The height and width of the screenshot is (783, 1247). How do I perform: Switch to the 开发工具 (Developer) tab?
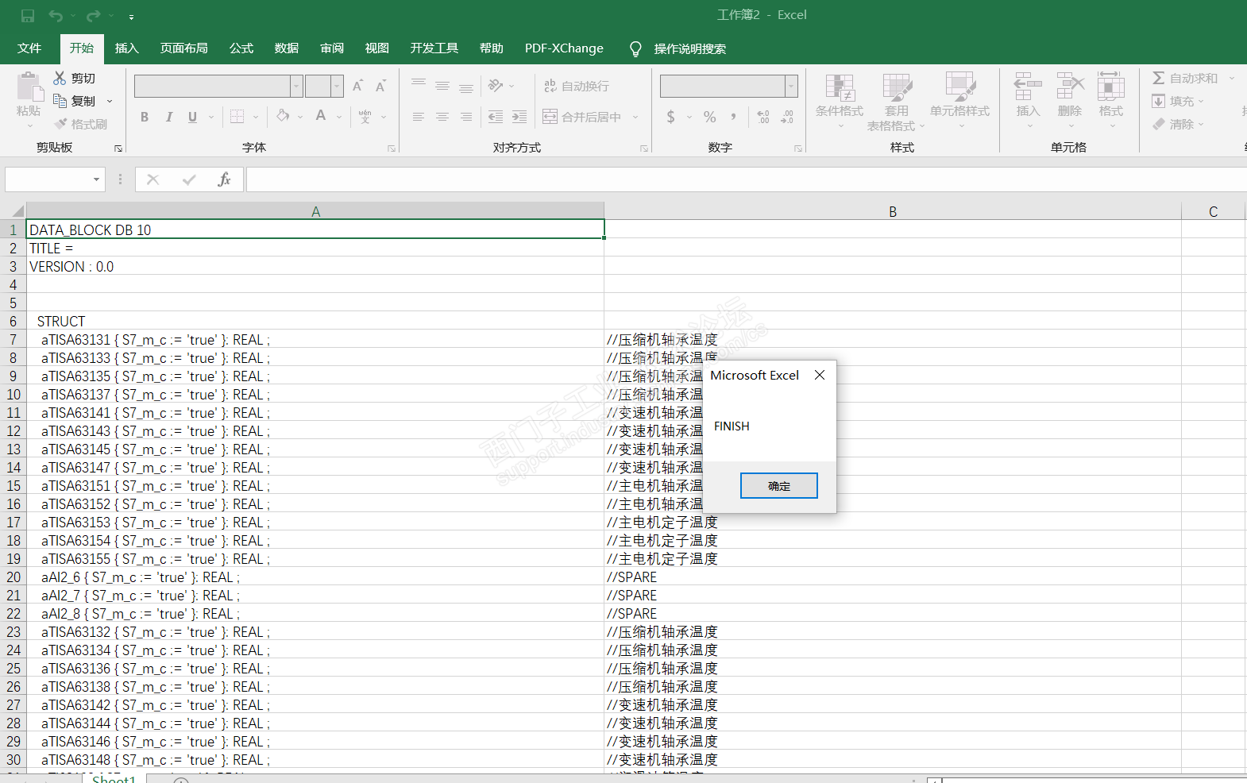point(434,48)
